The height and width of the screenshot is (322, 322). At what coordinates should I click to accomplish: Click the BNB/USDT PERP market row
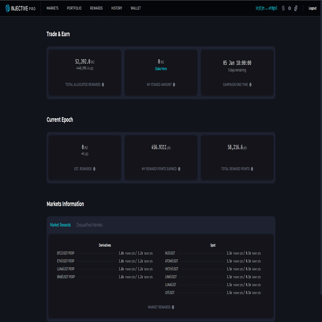coord(105,277)
